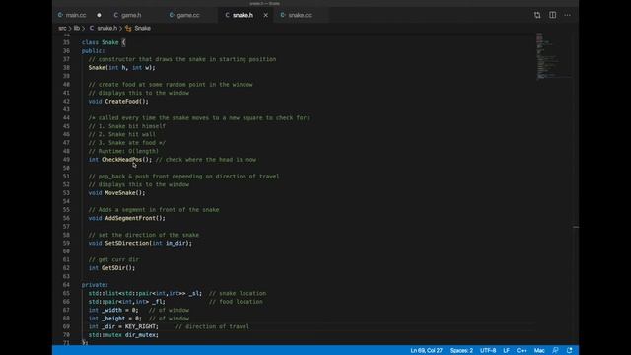Click the 'class Snake' declaration line
Screen dimensions: 631x355
click(104, 42)
